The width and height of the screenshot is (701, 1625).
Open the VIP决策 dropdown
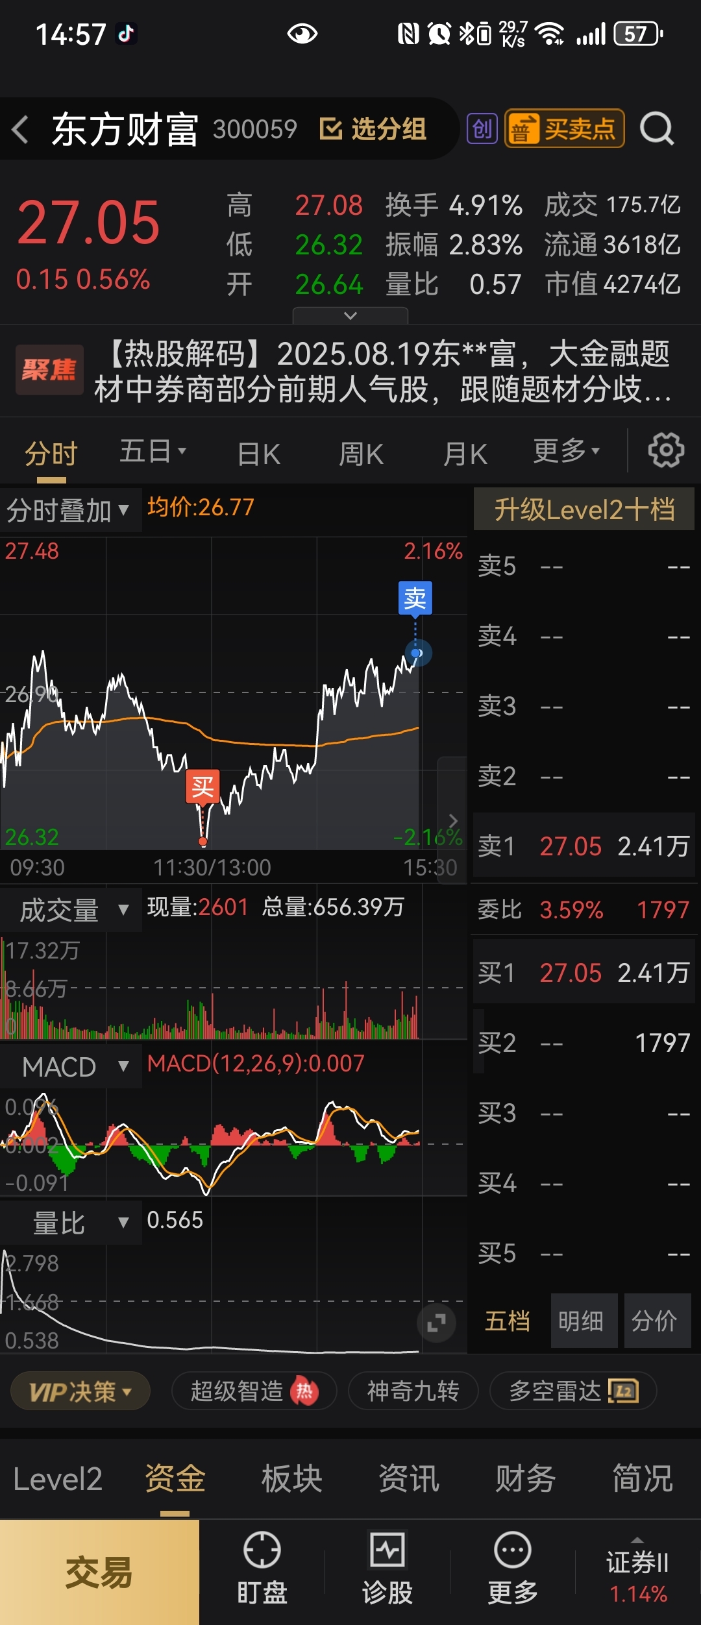tap(80, 1391)
